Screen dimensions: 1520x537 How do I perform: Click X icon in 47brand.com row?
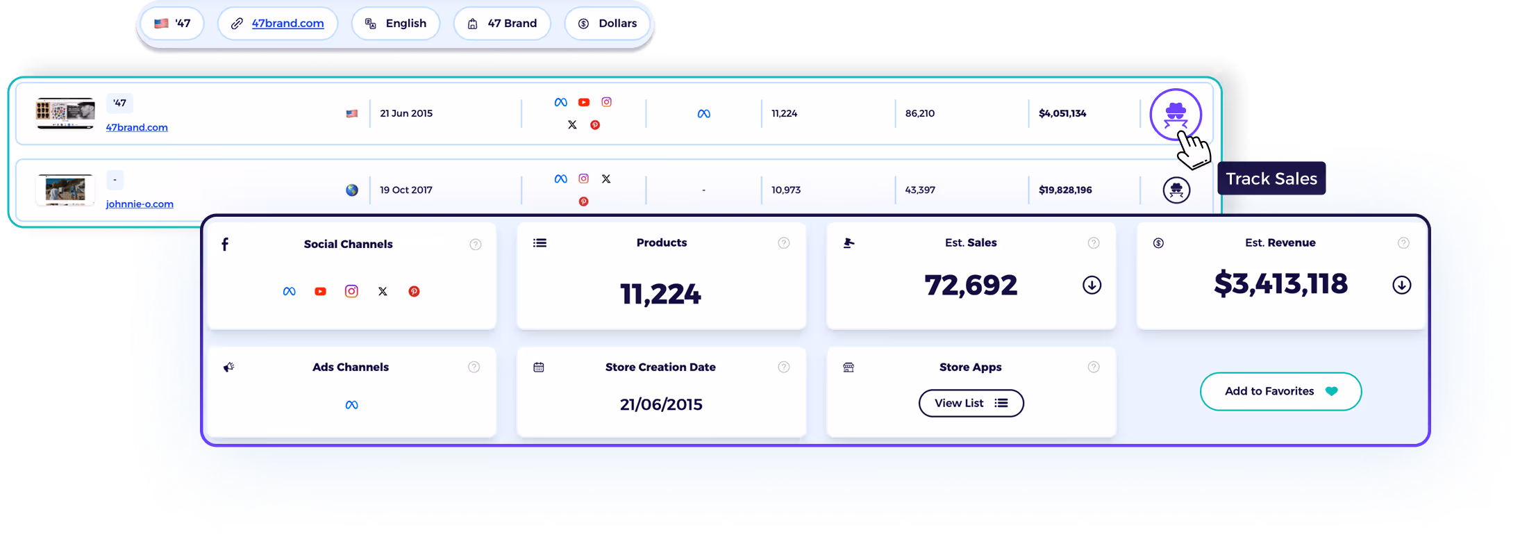572,125
